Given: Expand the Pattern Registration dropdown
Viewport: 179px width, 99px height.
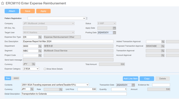Looking at the screenshot, I should (56, 18).
